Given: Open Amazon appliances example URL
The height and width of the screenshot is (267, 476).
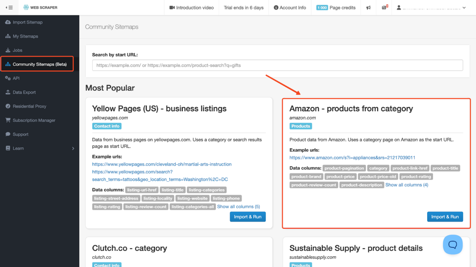Looking at the screenshot, I should coord(352,158).
